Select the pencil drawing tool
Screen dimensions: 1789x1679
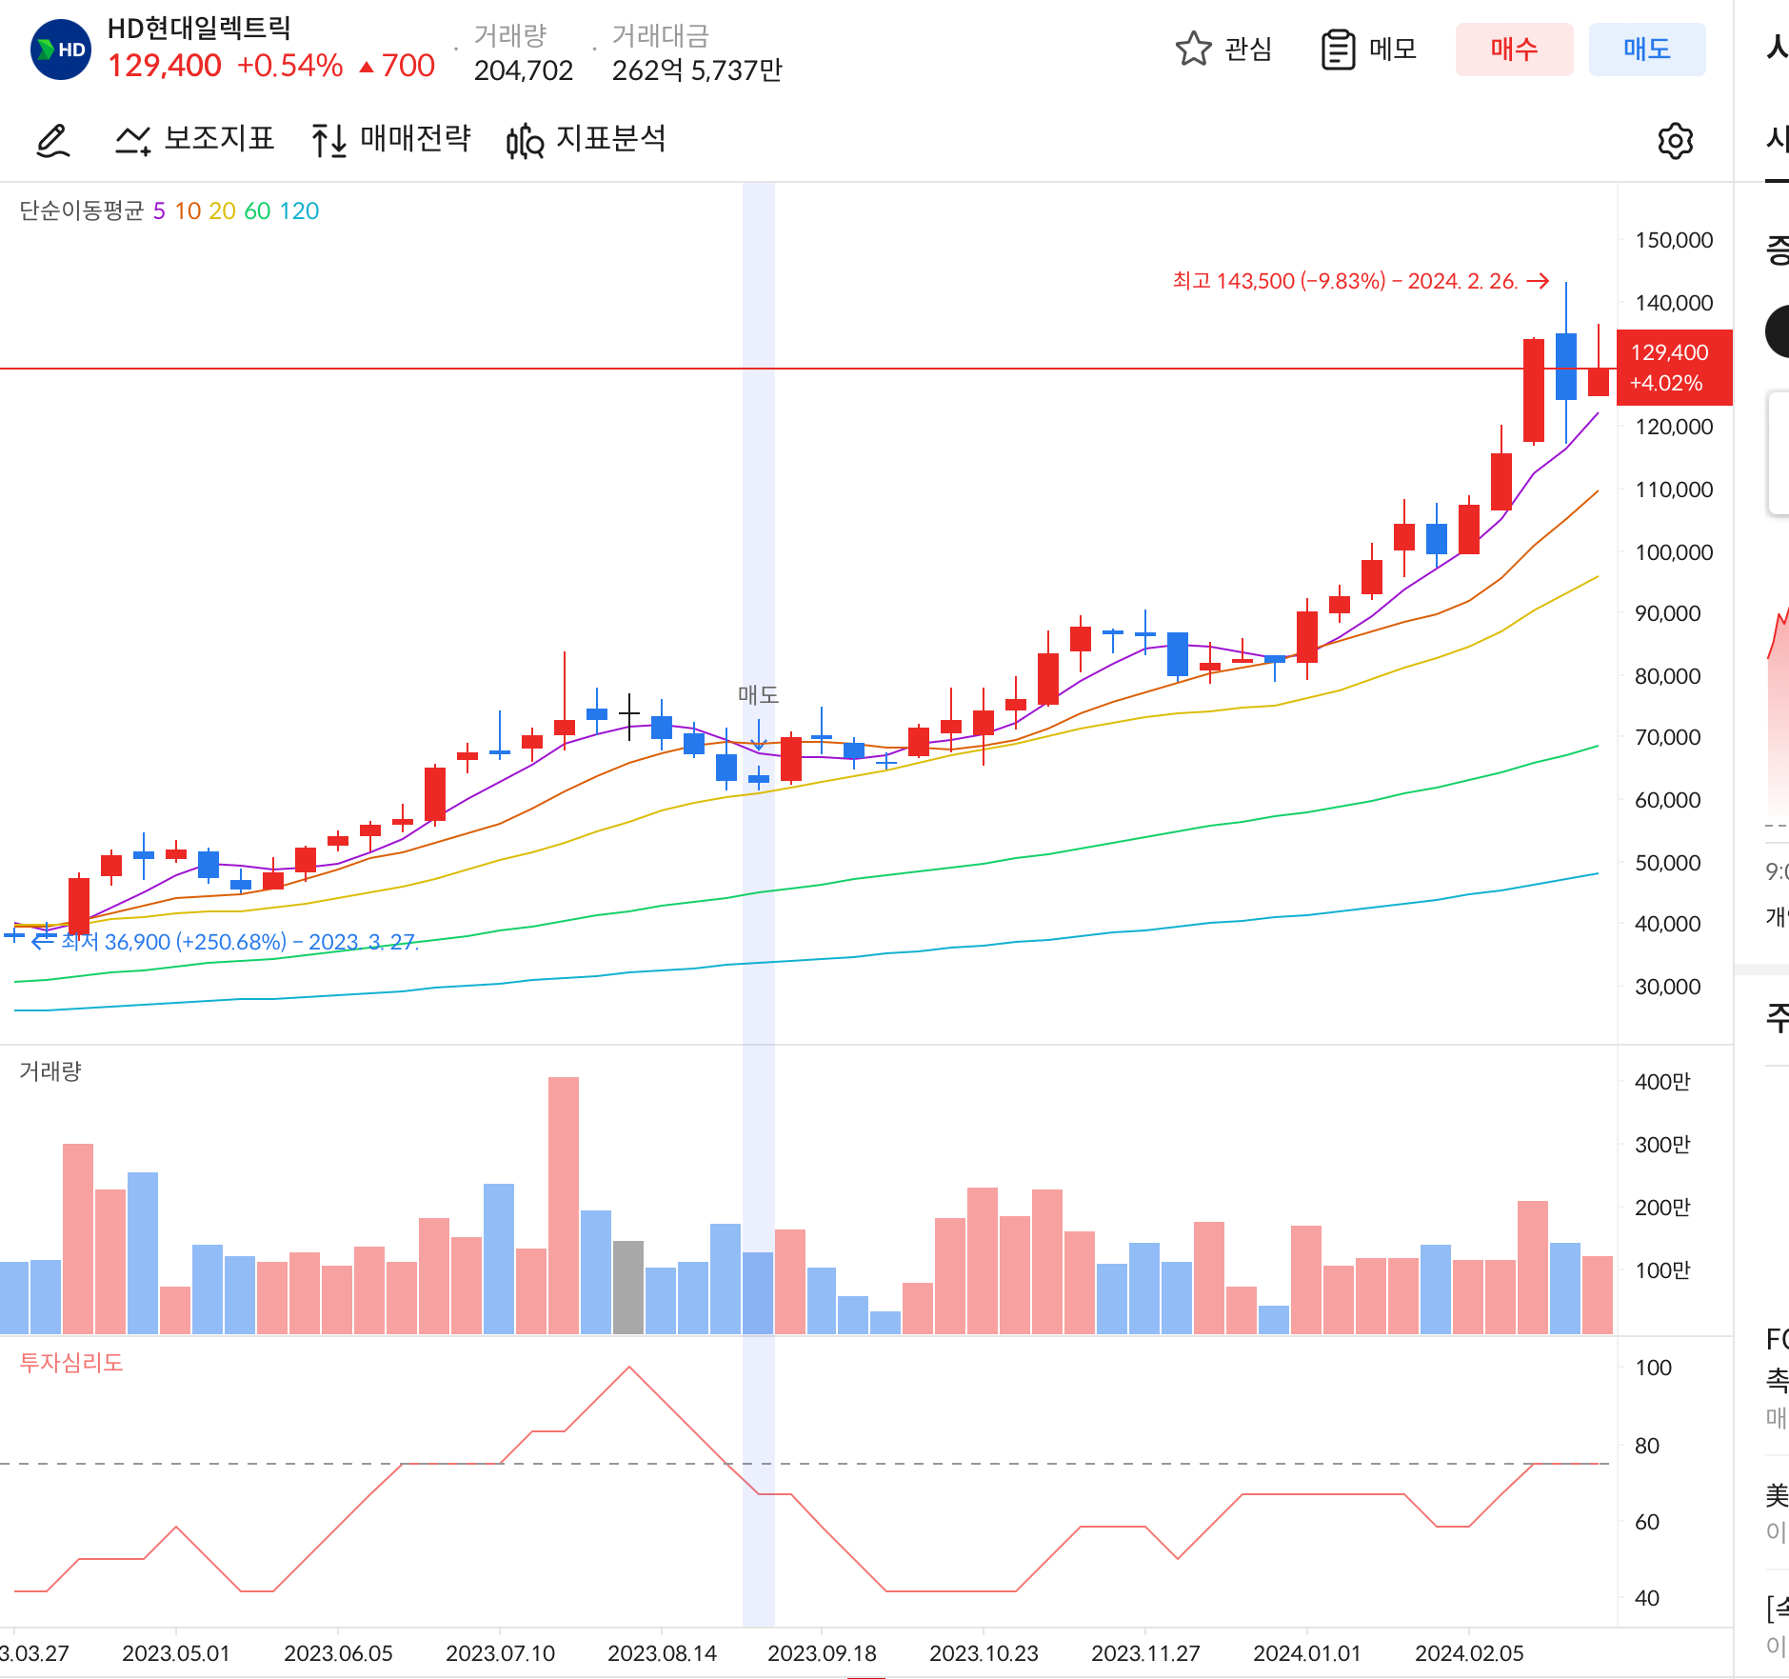tap(53, 140)
